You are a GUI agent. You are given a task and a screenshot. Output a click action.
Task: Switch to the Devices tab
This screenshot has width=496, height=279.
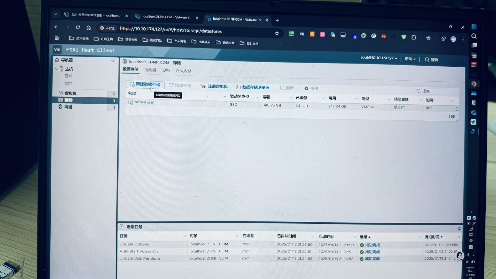166,71
